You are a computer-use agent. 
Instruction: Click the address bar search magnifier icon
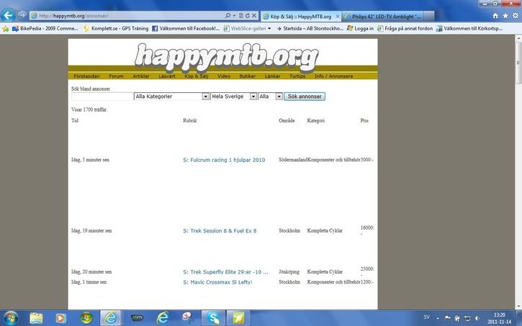coord(228,15)
